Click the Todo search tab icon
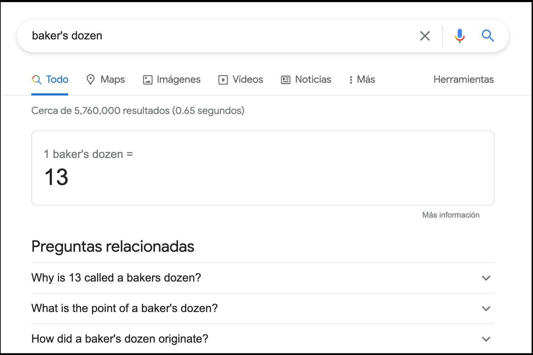Image resolution: width=533 pixels, height=355 pixels. tap(37, 80)
